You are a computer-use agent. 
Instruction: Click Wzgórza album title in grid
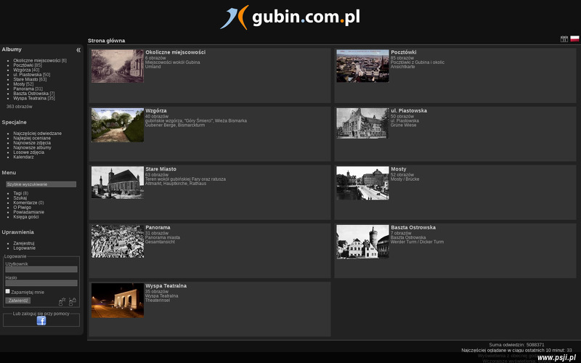coord(156,111)
